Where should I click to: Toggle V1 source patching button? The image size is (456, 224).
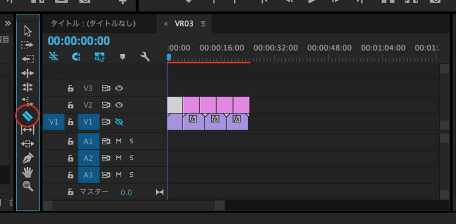[x=54, y=122]
